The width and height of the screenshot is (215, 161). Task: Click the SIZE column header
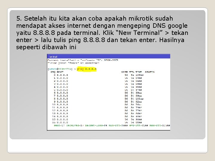pos(125,72)
